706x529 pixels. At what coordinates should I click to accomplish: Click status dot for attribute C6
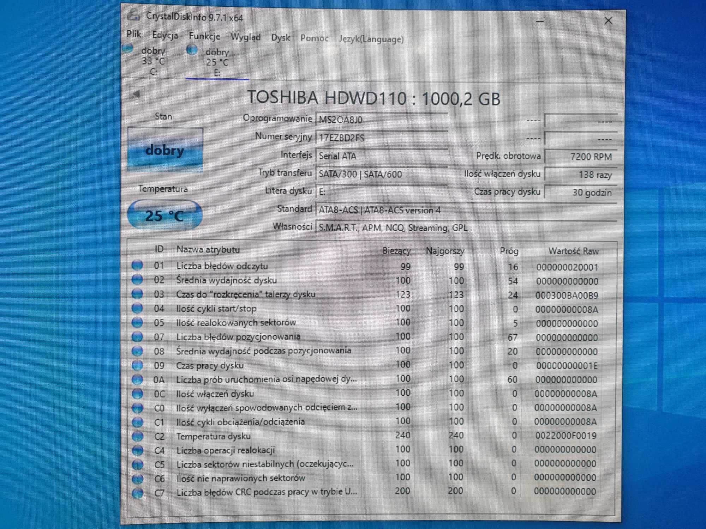137,479
